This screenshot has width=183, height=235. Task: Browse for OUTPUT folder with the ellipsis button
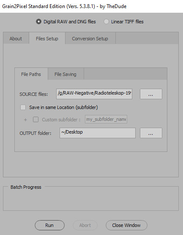(151, 133)
